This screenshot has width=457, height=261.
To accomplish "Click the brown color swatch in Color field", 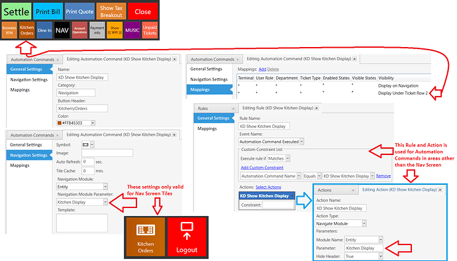I will 60,123.
